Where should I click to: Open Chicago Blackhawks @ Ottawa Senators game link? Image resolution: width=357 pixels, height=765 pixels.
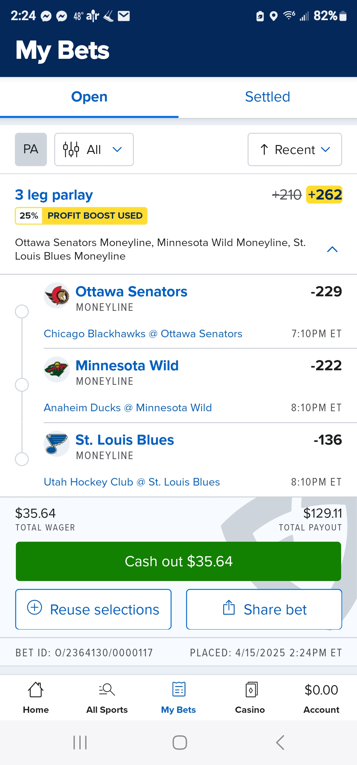coord(143,334)
